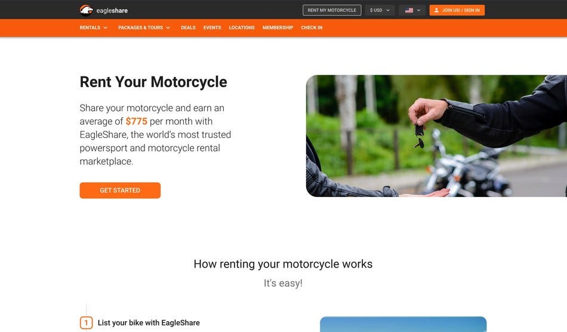Open the Check In page
This screenshot has width=567, height=332.
[312, 27]
